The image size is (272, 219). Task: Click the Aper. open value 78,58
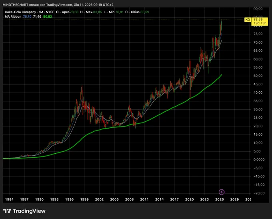[74, 12]
